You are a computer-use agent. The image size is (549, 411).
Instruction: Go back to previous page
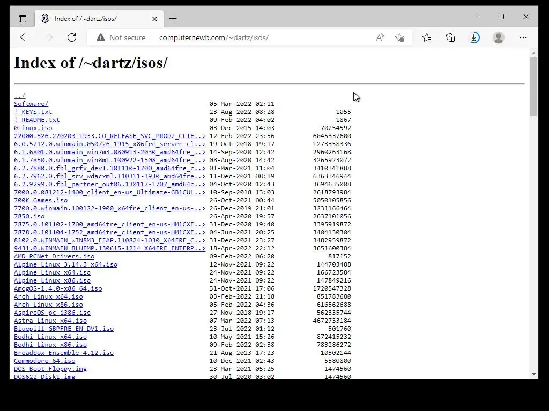(25, 37)
